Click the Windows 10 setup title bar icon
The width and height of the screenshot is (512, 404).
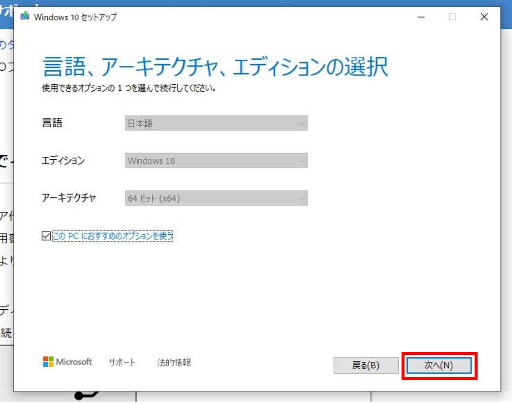(x=25, y=16)
